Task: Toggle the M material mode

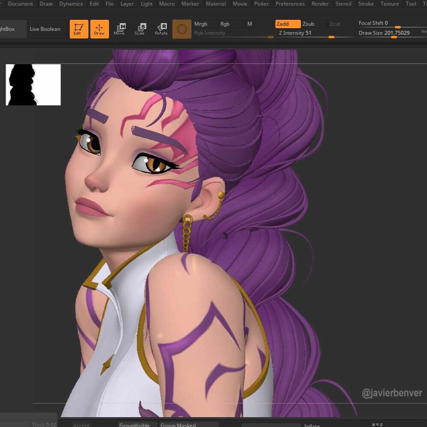Action: click(250, 24)
